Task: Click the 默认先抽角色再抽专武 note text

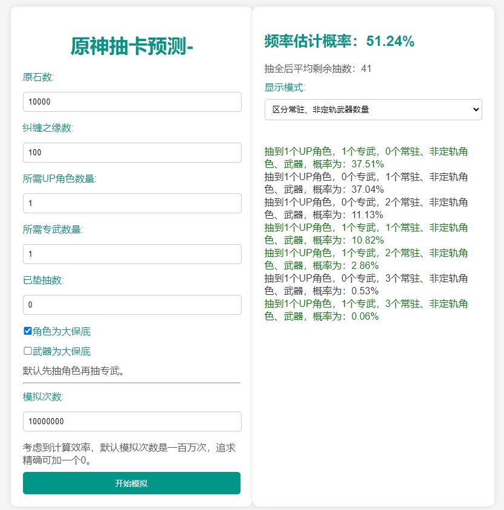Action: point(74,371)
